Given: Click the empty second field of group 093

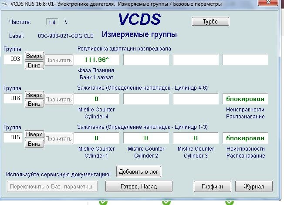Looking at the screenshot, I should [x=146, y=60].
